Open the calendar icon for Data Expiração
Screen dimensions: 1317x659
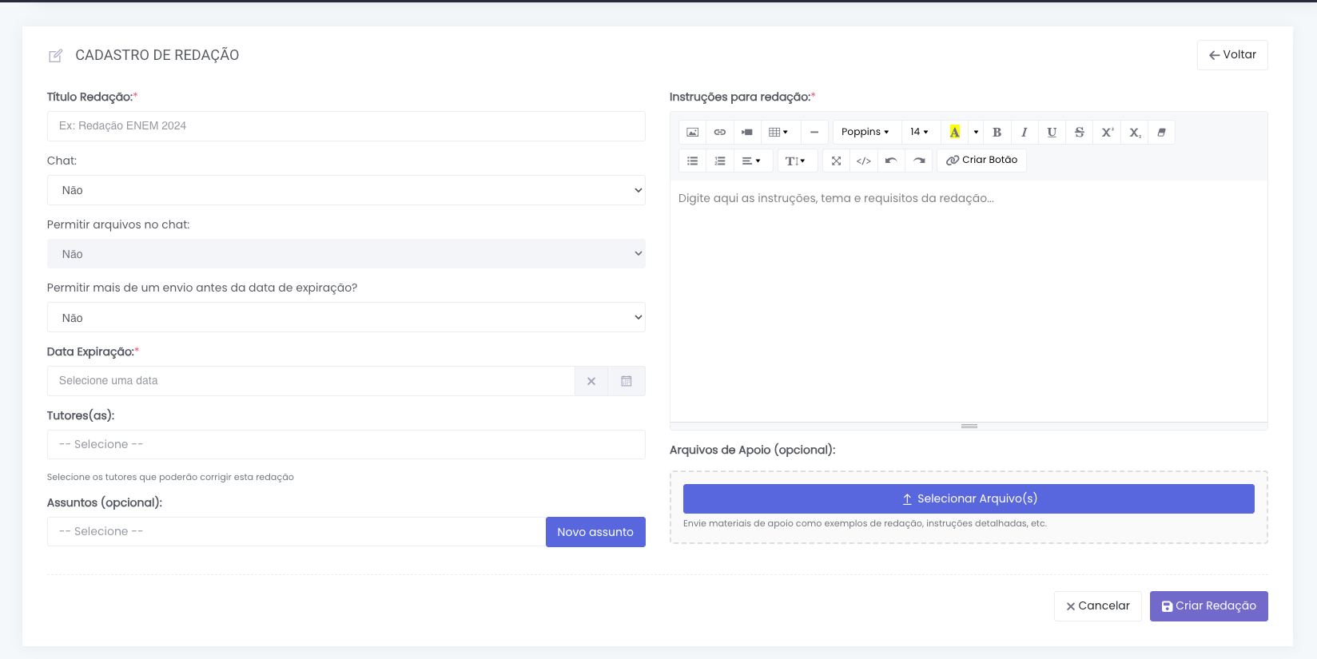point(627,381)
